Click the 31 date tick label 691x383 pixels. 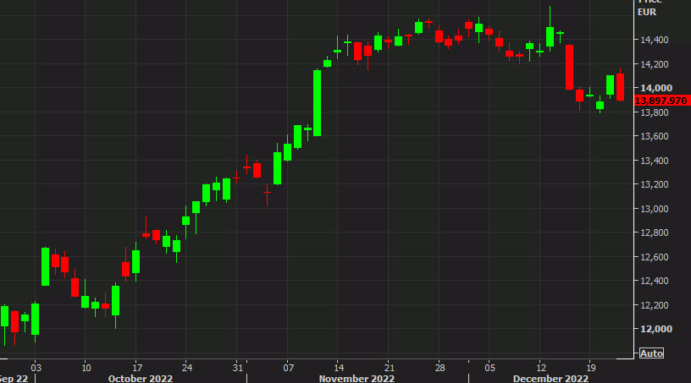[x=237, y=368]
